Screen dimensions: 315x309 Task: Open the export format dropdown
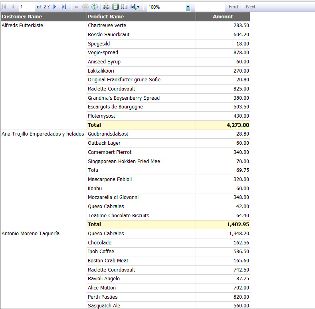[x=135, y=7]
